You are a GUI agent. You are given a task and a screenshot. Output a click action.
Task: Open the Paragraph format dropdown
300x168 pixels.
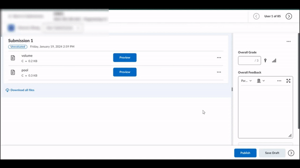click(x=246, y=81)
